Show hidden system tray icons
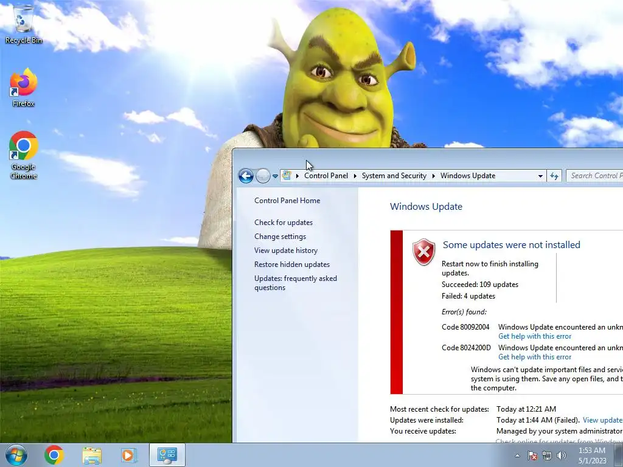 tap(517, 456)
